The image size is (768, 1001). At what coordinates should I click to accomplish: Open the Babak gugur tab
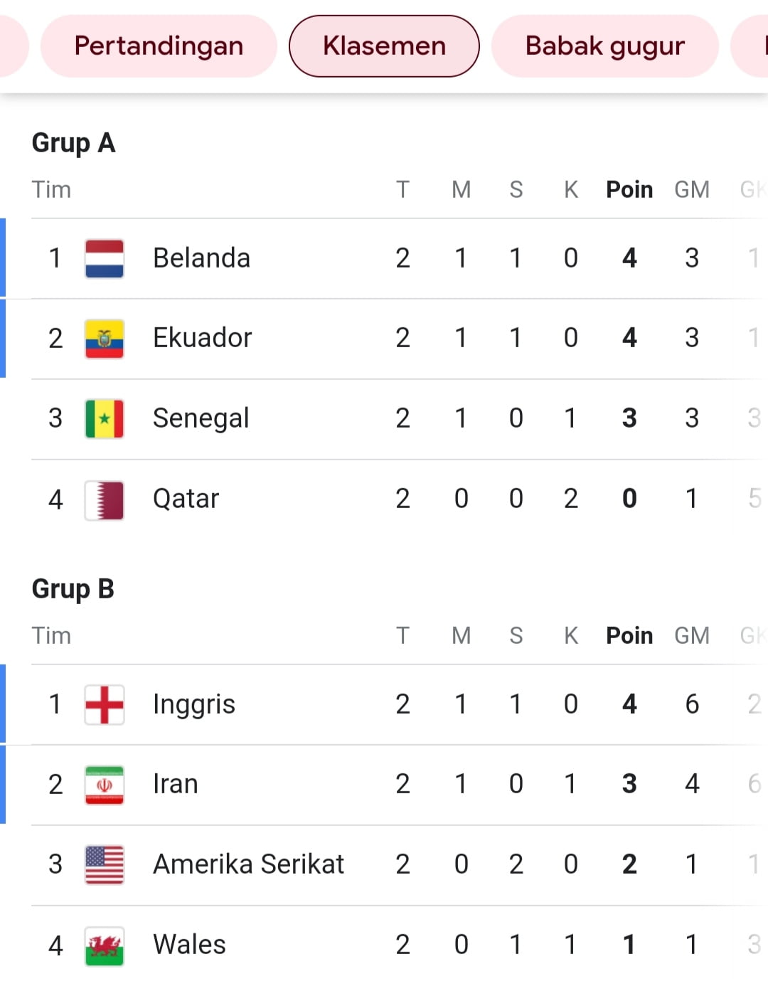pos(605,46)
